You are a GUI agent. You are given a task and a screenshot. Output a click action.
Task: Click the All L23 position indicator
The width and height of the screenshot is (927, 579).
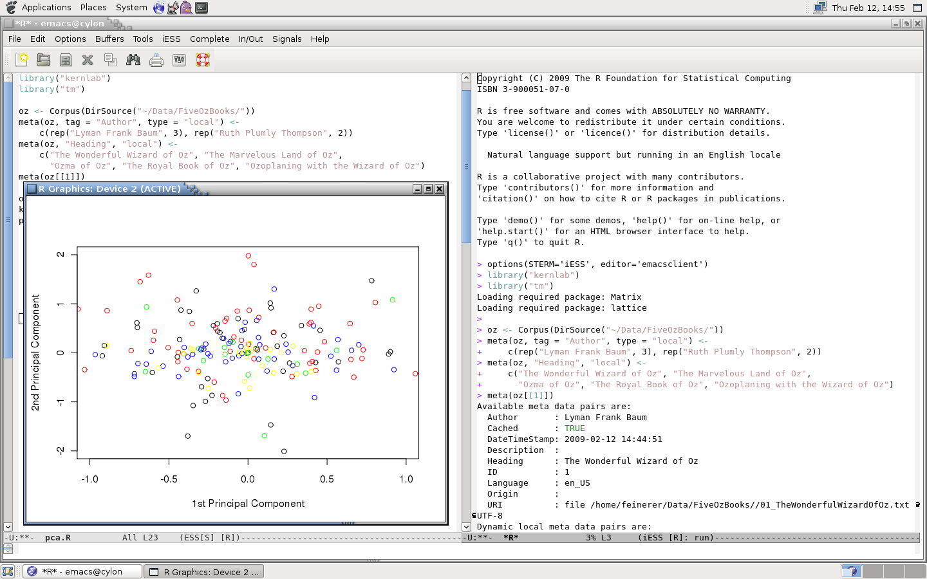tap(140, 538)
